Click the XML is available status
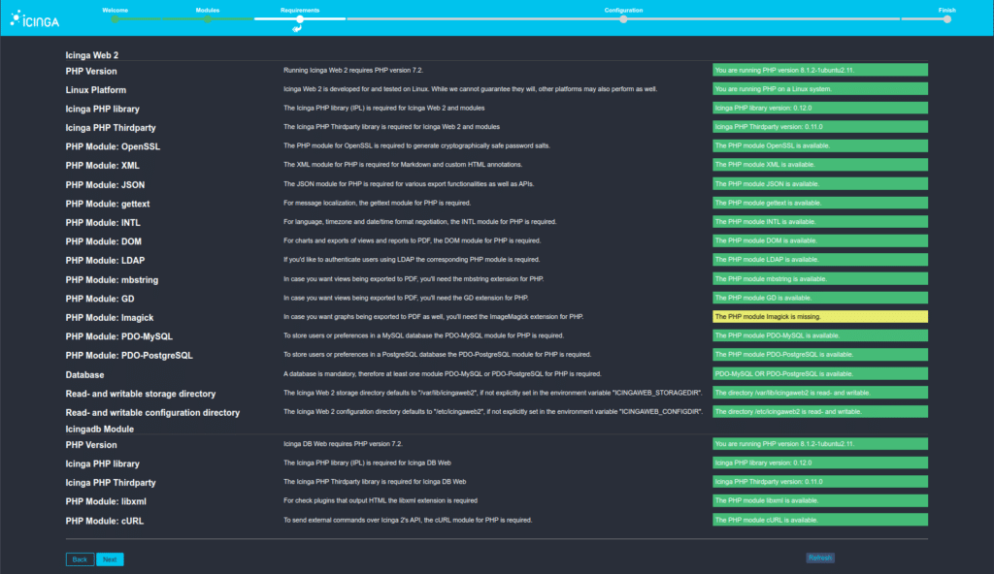Viewport: 994px width, 574px height. [819, 165]
